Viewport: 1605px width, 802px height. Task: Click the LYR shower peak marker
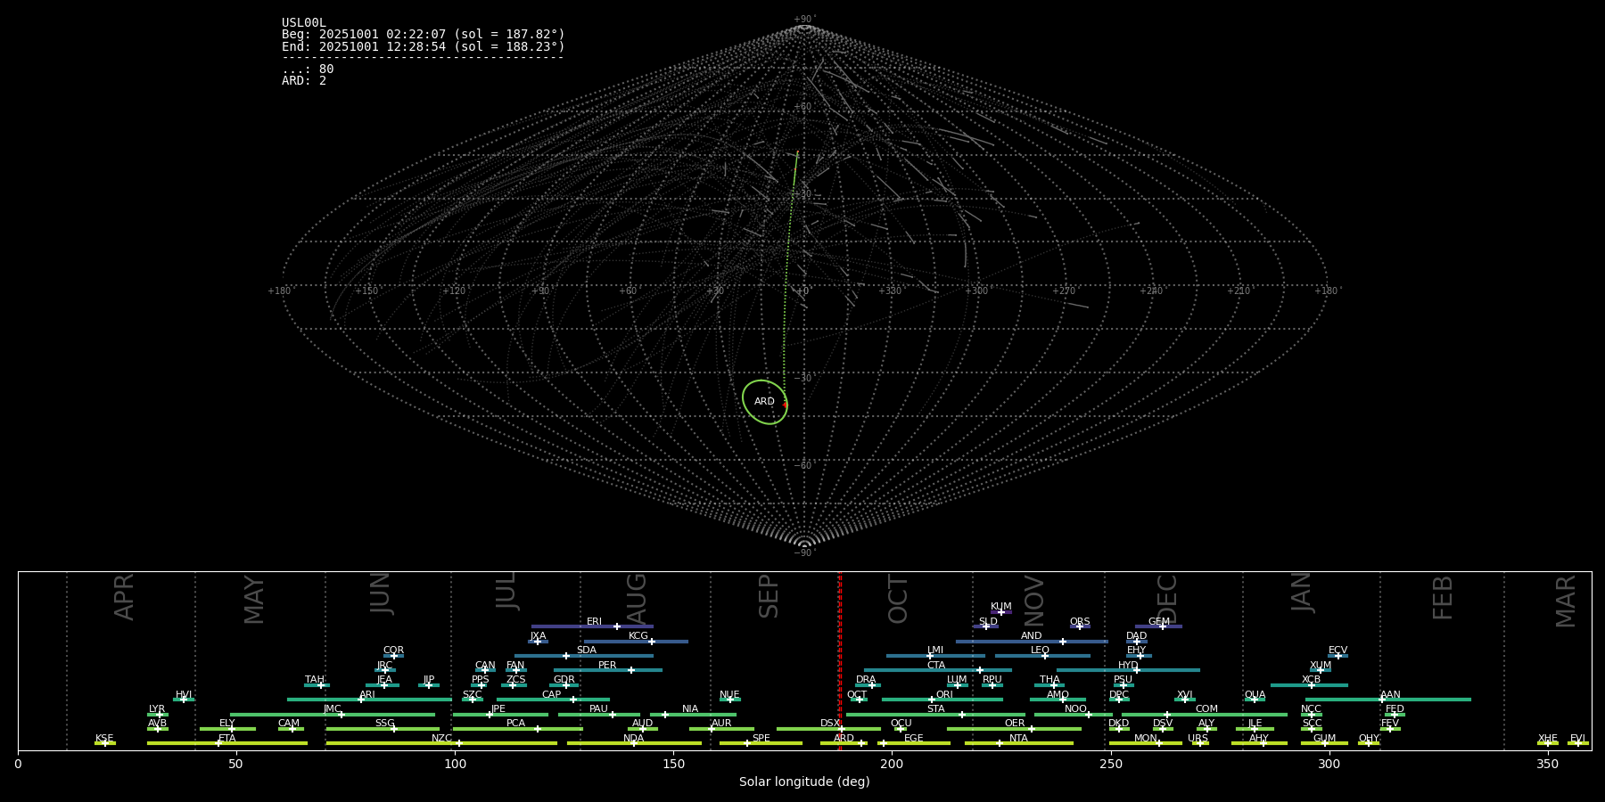point(160,715)
